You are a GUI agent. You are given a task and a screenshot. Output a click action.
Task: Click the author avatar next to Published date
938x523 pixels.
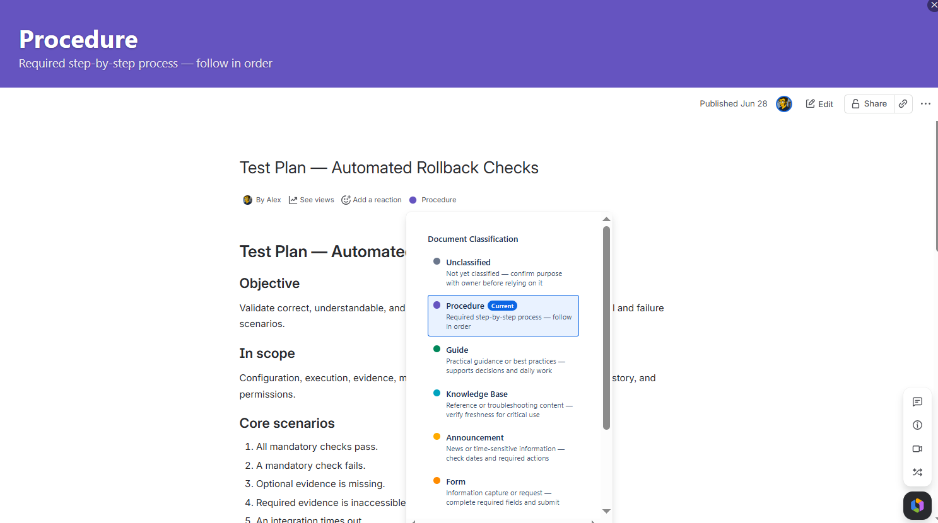(x=784, y=104)
